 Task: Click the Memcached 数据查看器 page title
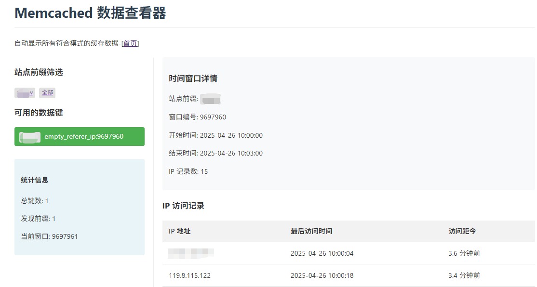[90, 13]
